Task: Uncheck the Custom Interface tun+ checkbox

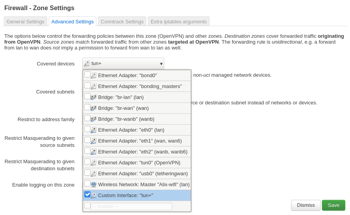Action: (x=87, y=194)
